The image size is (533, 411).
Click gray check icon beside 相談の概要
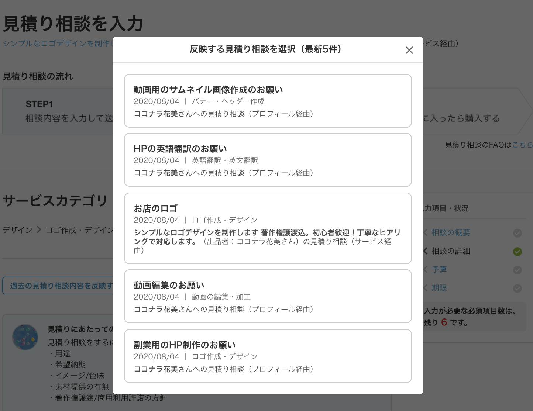click(517, 233)
